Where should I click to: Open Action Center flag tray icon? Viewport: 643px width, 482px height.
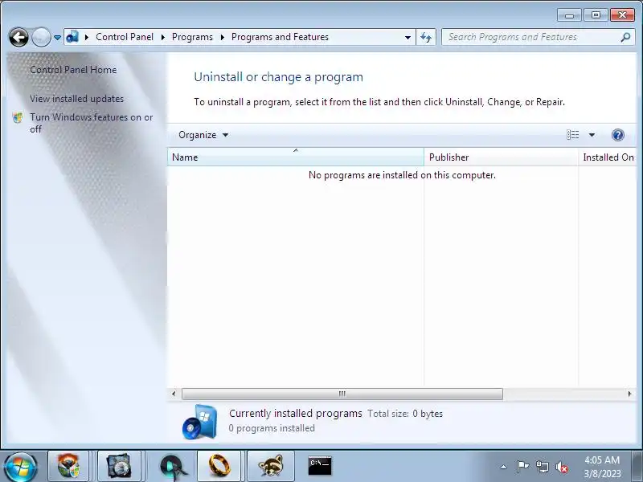tap(522, 467)
